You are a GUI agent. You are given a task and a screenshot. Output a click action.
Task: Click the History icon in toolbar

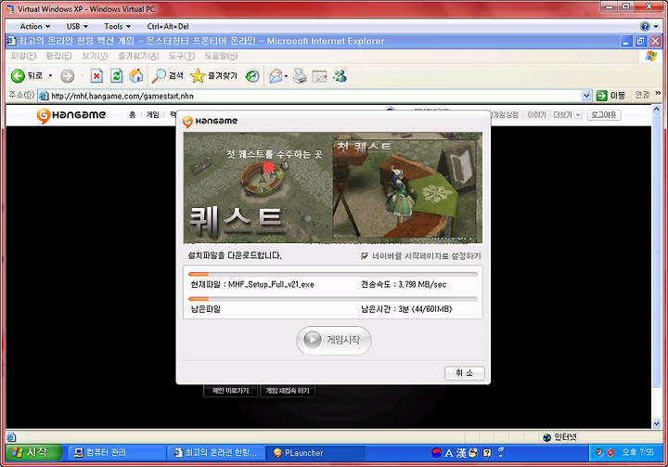tap(252, 76)
